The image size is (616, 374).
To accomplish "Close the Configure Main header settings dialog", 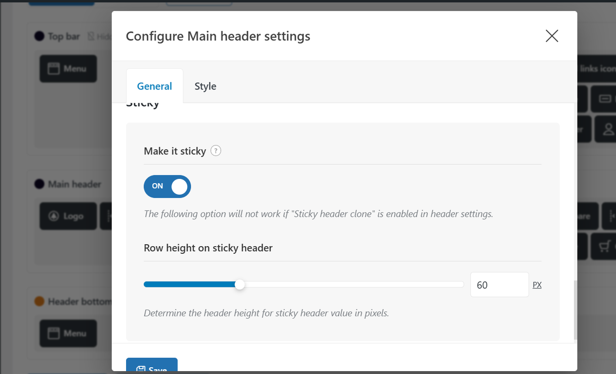I will (x=552, y=36).
